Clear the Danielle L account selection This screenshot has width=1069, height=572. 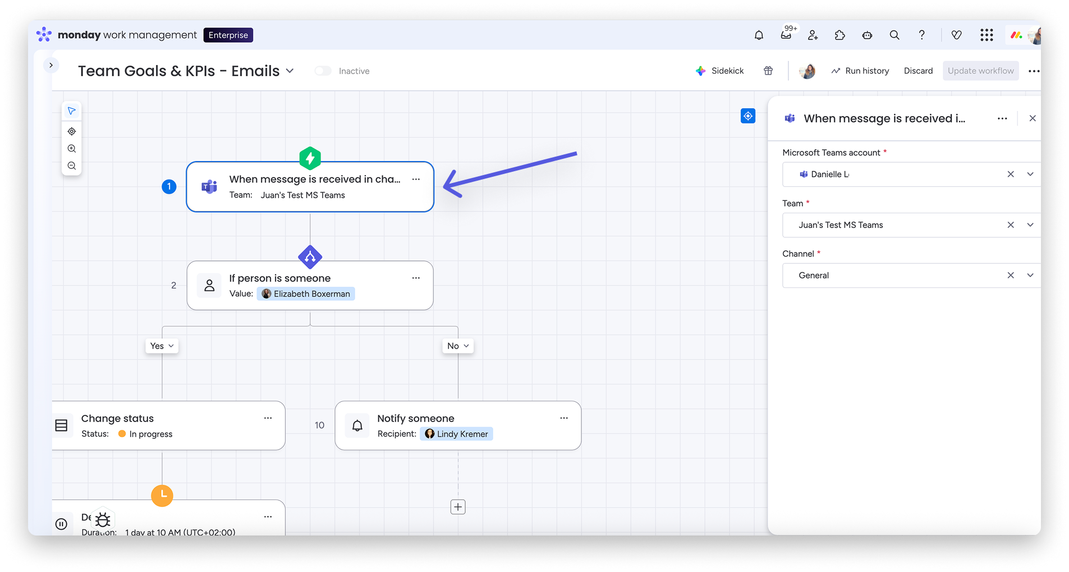[x=1011, y=174]
